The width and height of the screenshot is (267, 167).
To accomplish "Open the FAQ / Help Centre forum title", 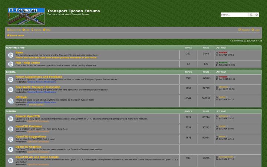I will tap(27, 63).
